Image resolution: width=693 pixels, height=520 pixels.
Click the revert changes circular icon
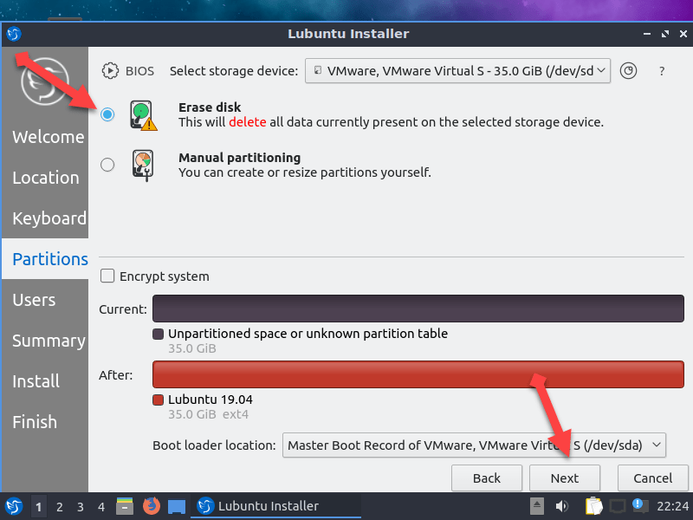(630, 71)
